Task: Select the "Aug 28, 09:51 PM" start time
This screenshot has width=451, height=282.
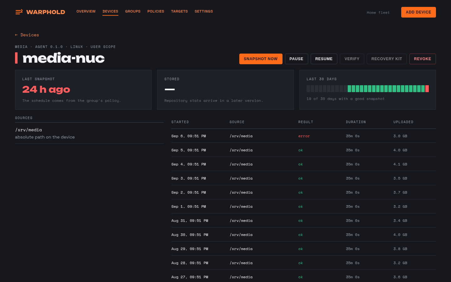Action: [190, 263]
